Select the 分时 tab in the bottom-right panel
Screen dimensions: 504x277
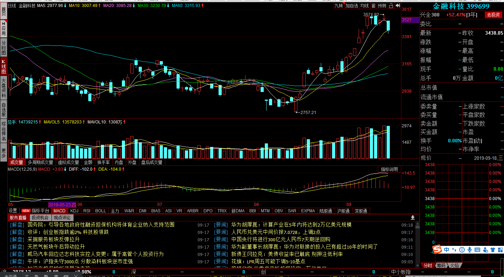(x=428, y=265)
